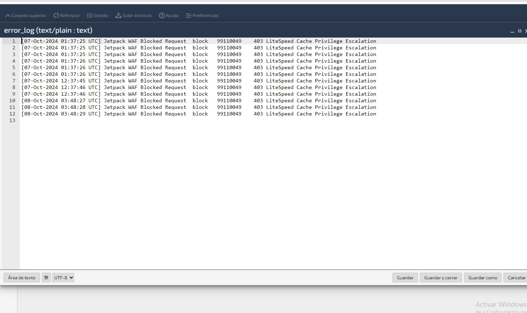
Task: Select line number 10 in gutter
Action: tap(13, 101)
